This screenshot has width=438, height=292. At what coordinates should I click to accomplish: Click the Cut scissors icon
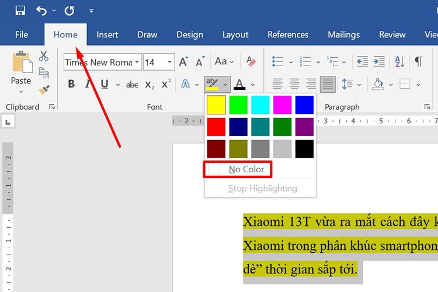click(x=44, y=56)
